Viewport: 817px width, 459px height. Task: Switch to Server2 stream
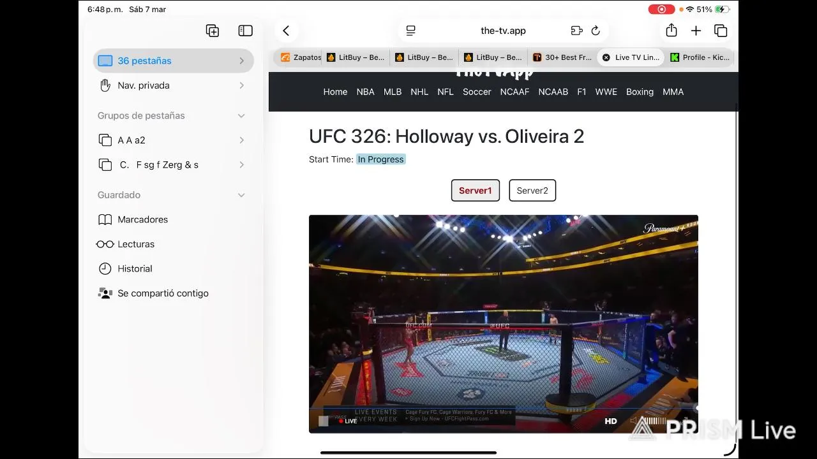tap(532, 190)
